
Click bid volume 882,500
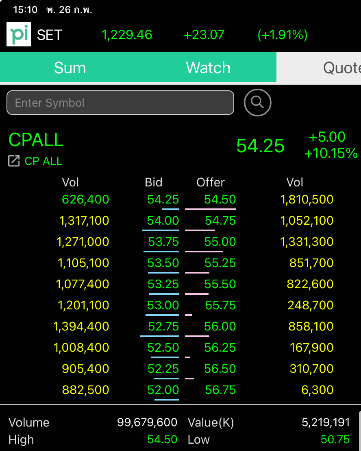pyautogui.click(x=86, y=390)
